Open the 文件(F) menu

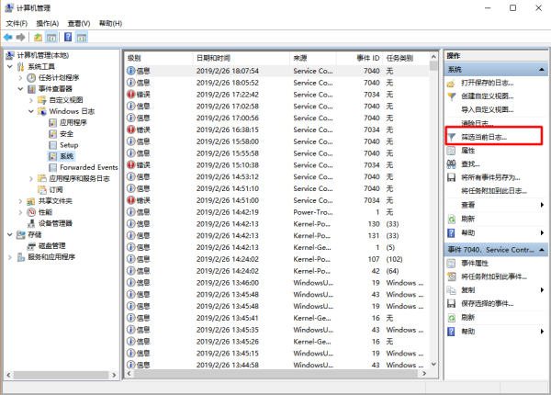click(x=17, y=24)
